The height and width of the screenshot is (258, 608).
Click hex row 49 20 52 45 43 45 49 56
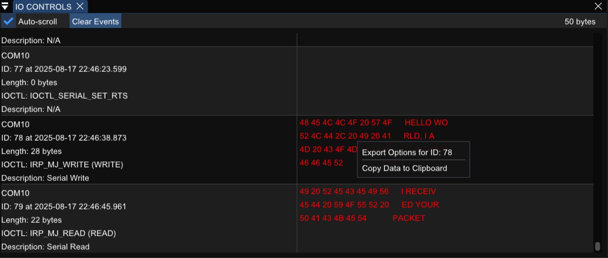(x=344, y=191)
